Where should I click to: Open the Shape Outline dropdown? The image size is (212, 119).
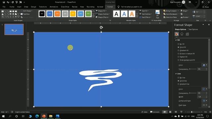[102, 14]
